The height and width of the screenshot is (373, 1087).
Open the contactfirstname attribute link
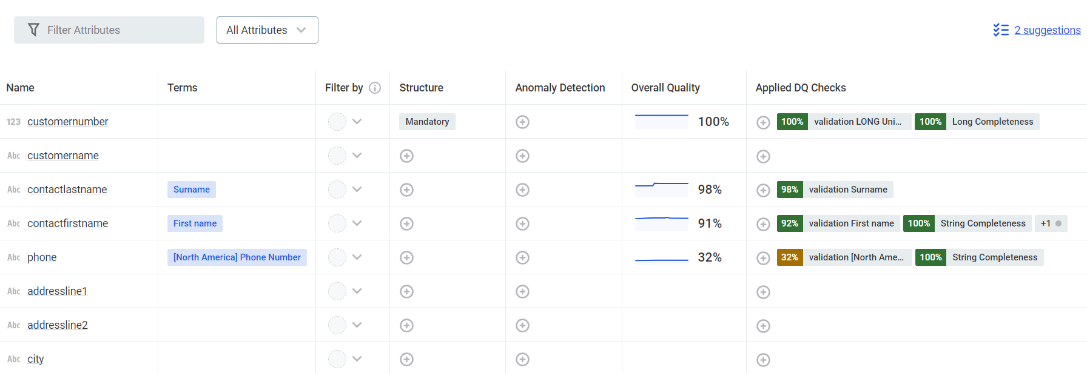[67, 223]
